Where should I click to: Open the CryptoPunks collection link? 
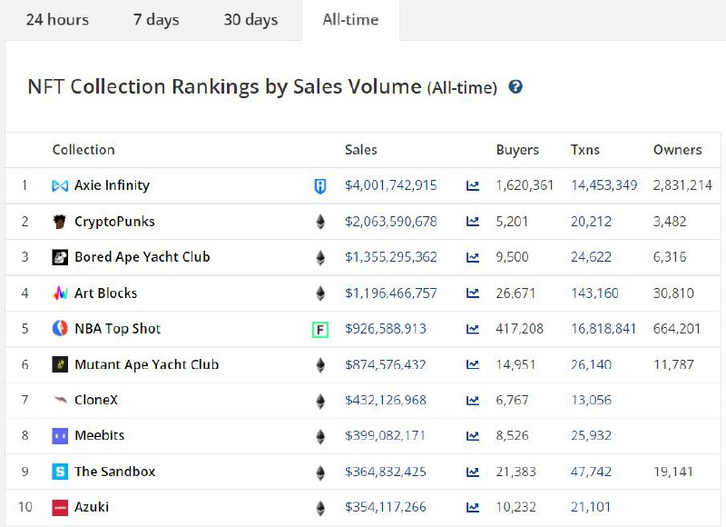click(x=114, y=222)
